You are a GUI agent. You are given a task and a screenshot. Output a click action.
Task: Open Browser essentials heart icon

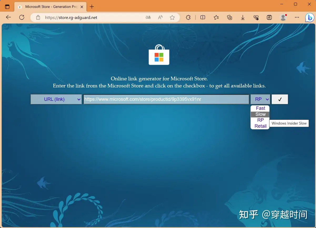(256, 17)
